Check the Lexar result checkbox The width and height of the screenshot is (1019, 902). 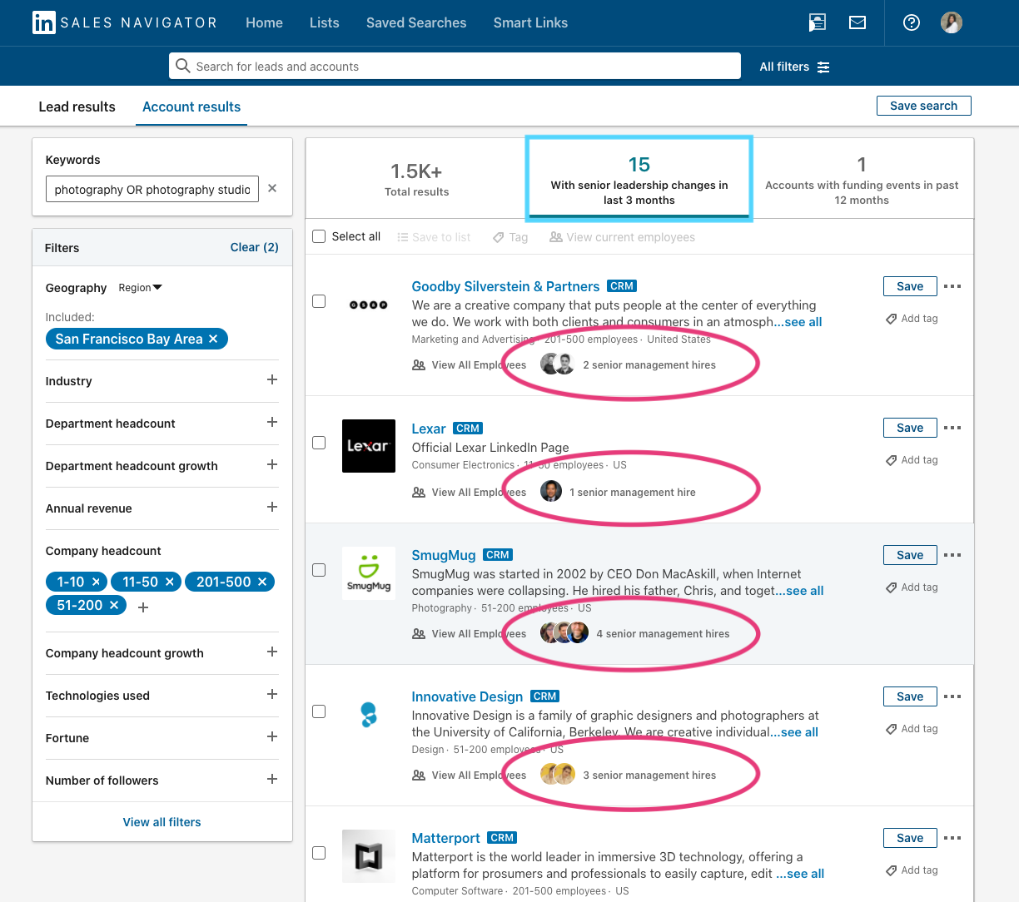pyautogui.click(x=319, y=443)
